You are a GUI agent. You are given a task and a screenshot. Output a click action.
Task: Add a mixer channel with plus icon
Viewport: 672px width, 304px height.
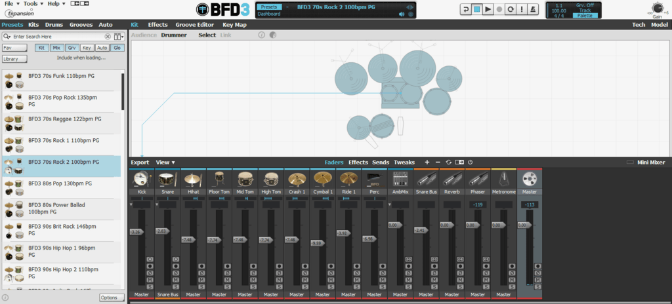click(427, 162)
